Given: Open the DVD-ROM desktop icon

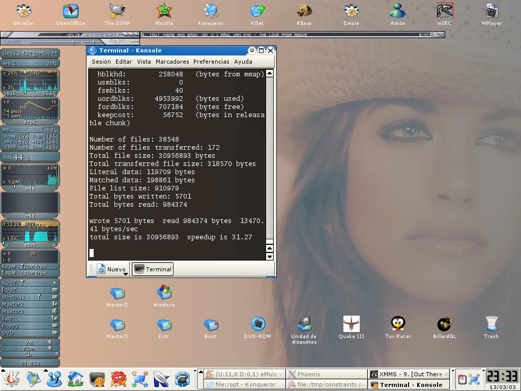Looking at the screenshot, I should (x=257, y=324).
